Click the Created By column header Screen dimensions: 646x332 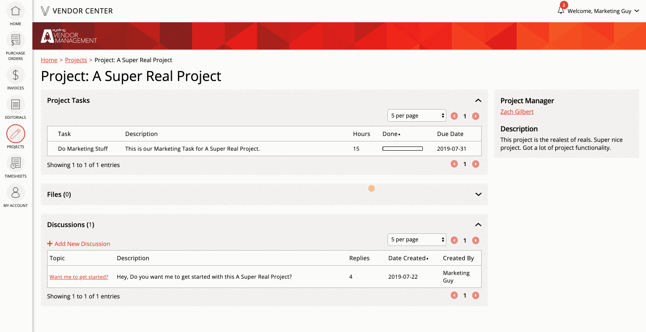(459, 258)
